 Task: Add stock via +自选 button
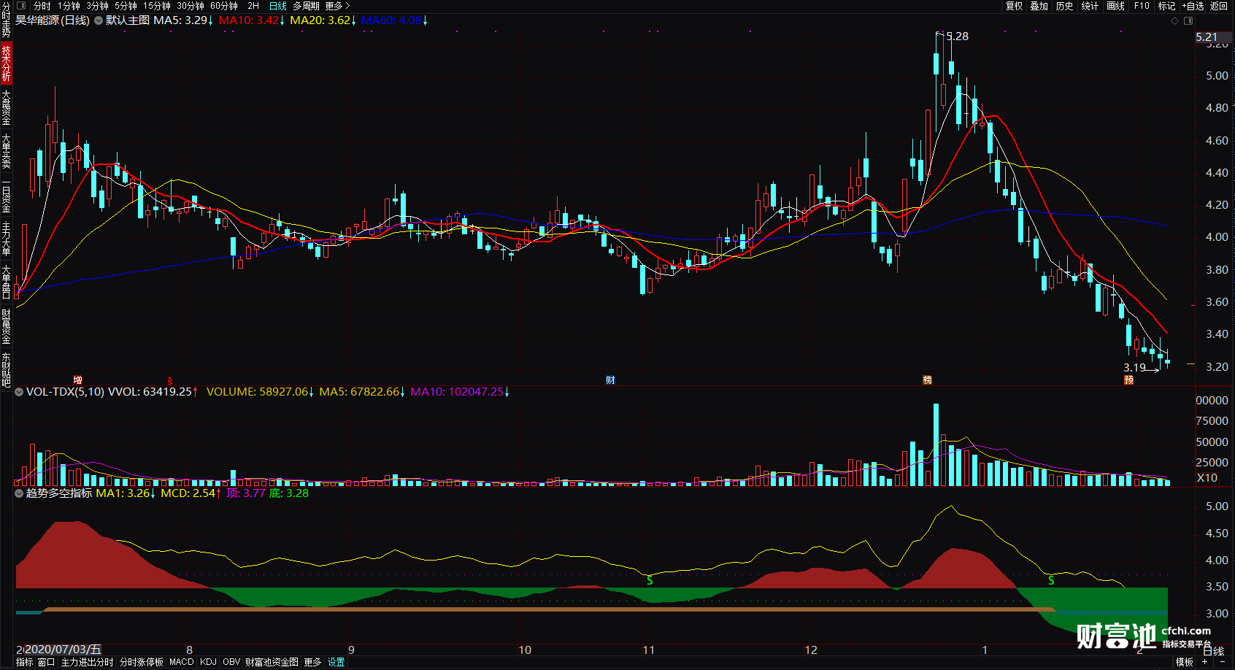(1193, 6)
